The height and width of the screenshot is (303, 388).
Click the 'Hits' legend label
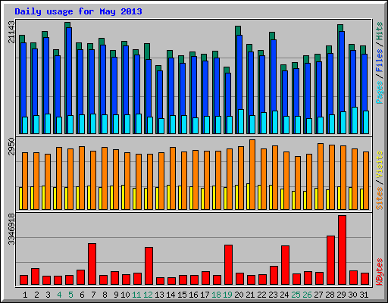[x=380, y=31]
